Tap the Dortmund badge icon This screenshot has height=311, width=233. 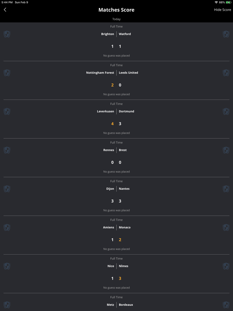coord(226,111)
